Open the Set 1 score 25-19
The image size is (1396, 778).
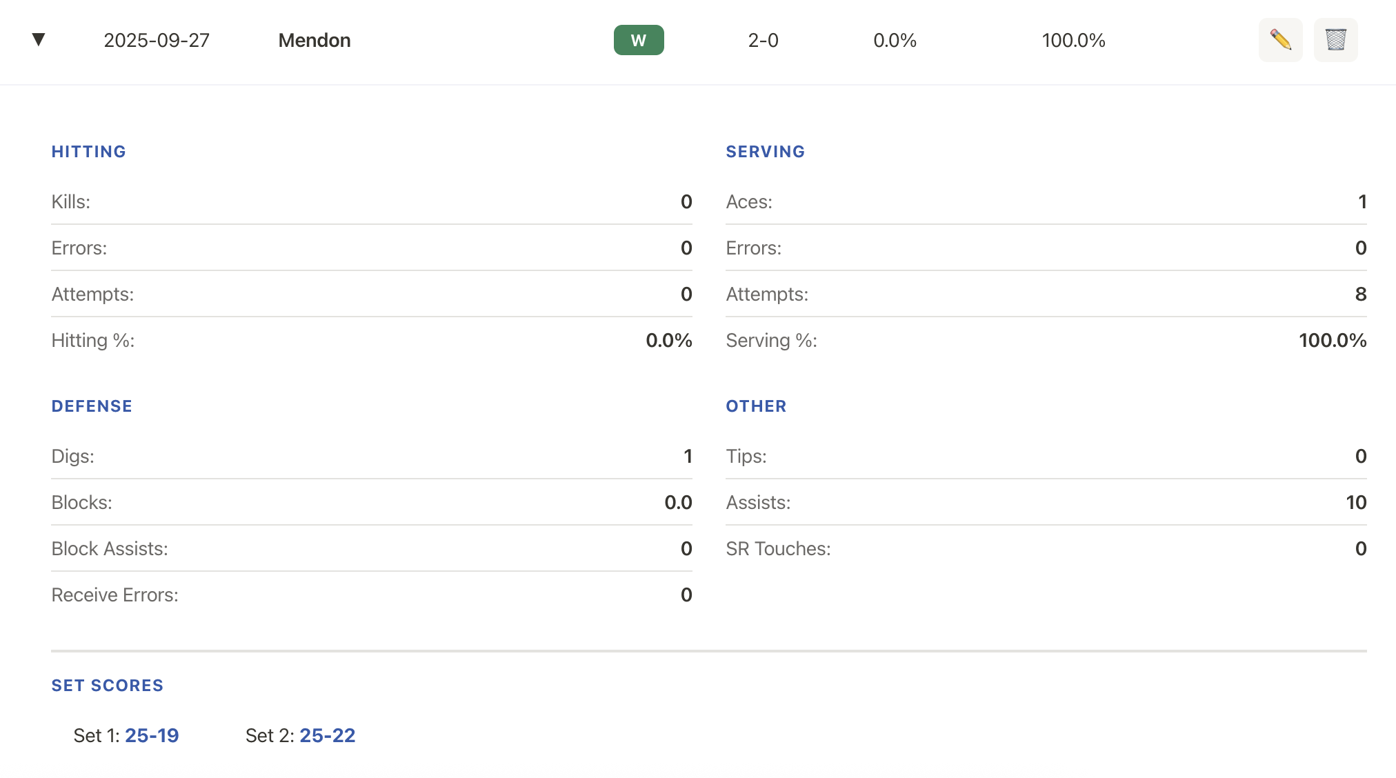(152, 735)
